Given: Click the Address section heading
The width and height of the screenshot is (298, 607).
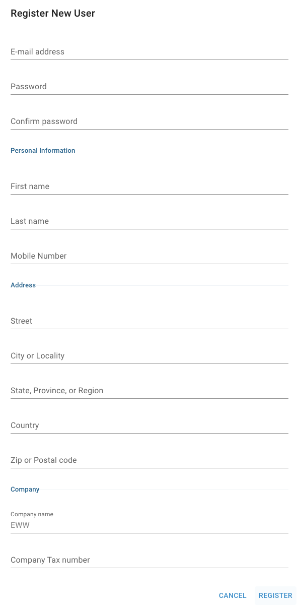Looking at the screenshot, I should point(23,285).
